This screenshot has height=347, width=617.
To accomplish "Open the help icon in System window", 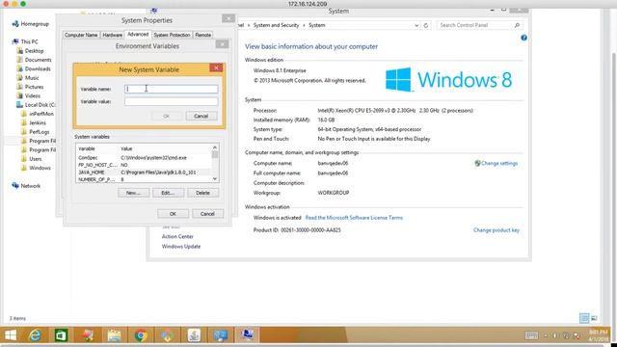I will coord(523,38).
